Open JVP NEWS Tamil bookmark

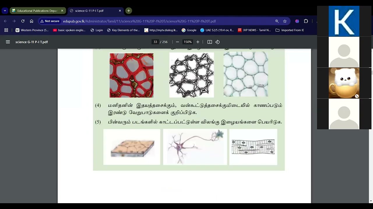coord(254,30)
